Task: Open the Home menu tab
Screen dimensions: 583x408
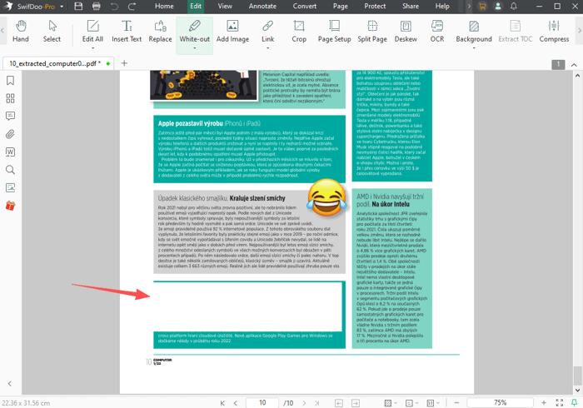Action: (164, 7)
